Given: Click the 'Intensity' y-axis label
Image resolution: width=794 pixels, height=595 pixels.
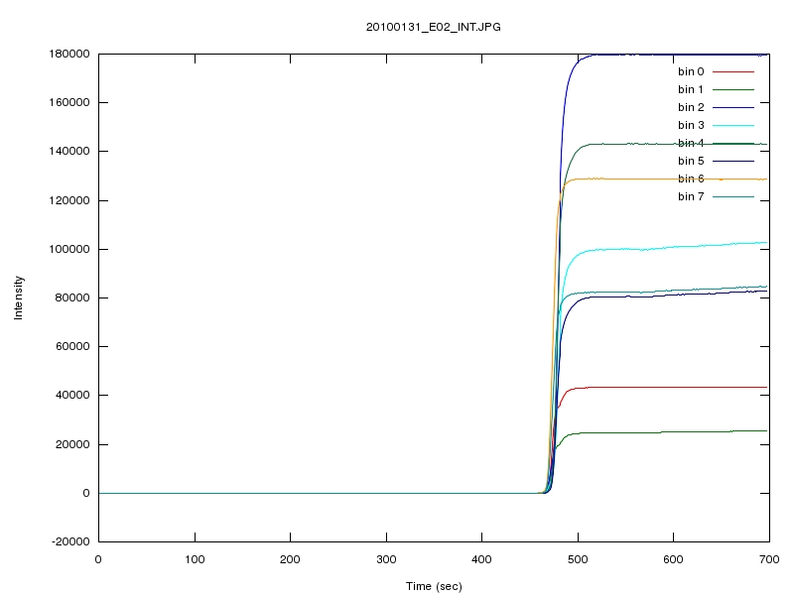Looking at the screenshot, I should (x=18, y=297).
